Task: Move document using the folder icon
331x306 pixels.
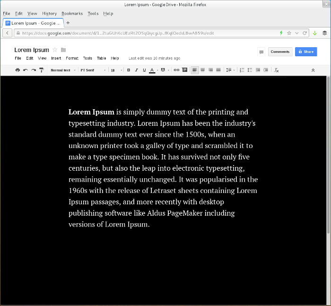Action: 63,50
